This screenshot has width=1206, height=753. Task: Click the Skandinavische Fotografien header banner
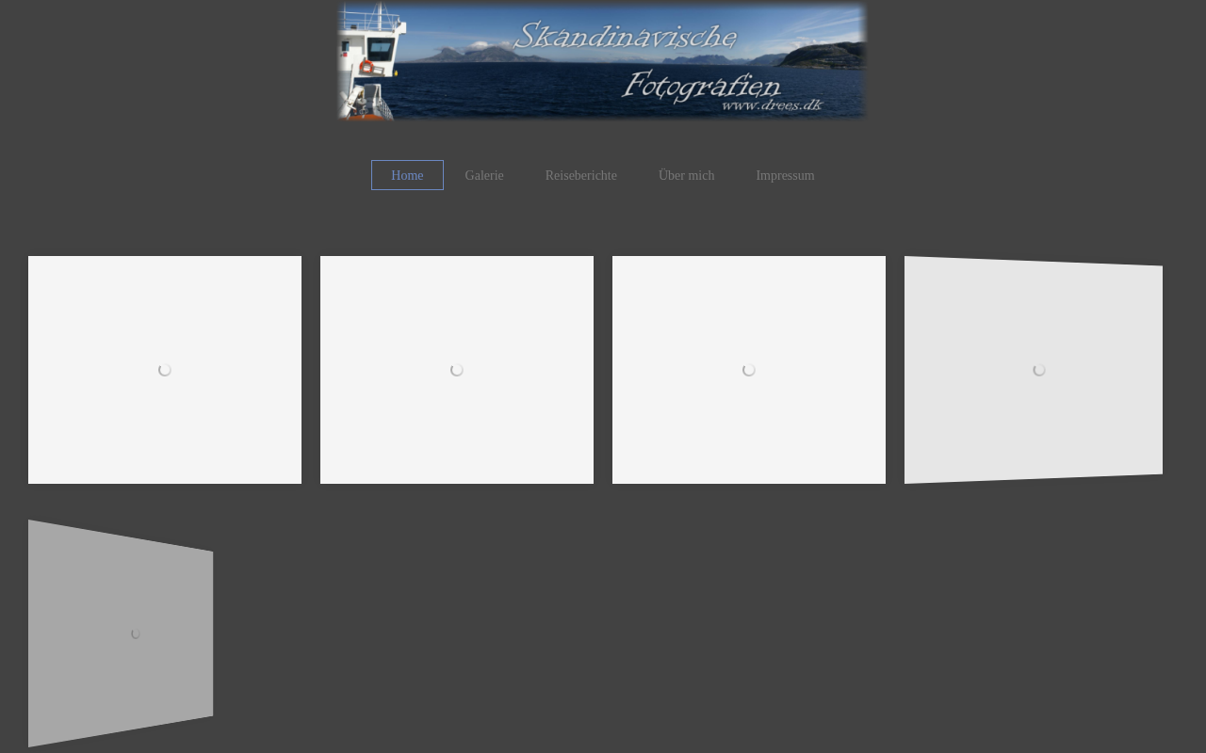[x=602, y=61]
